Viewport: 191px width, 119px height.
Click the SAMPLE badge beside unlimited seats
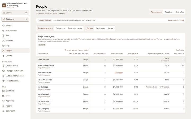coord(62,13)
